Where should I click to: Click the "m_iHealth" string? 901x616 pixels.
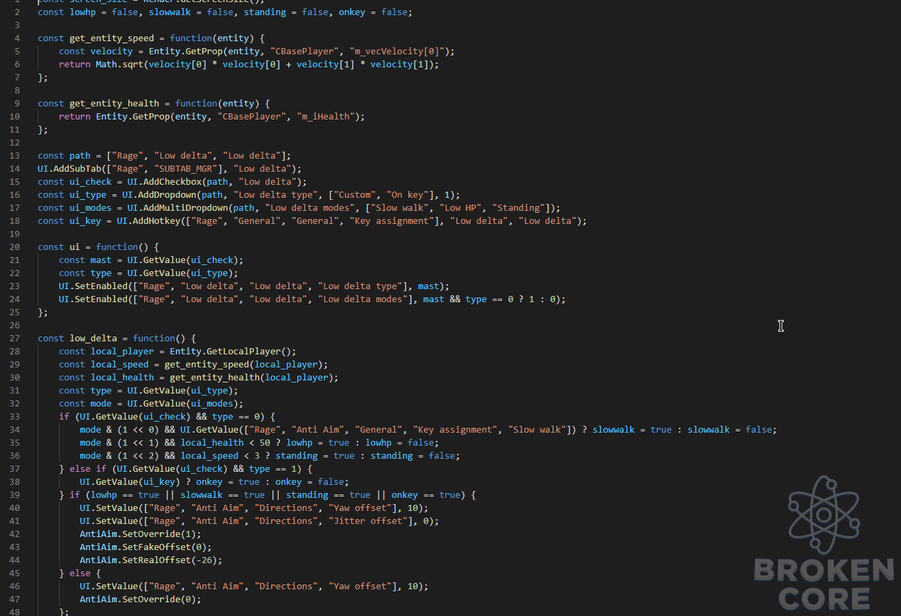coord(327,117)
